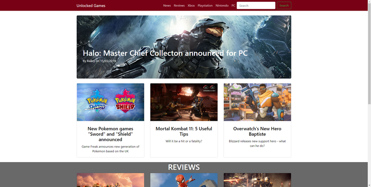Click 'By Bailey on 15/03/2019' byline
Viewport: 371px width, 187px height.
[99, 61]
